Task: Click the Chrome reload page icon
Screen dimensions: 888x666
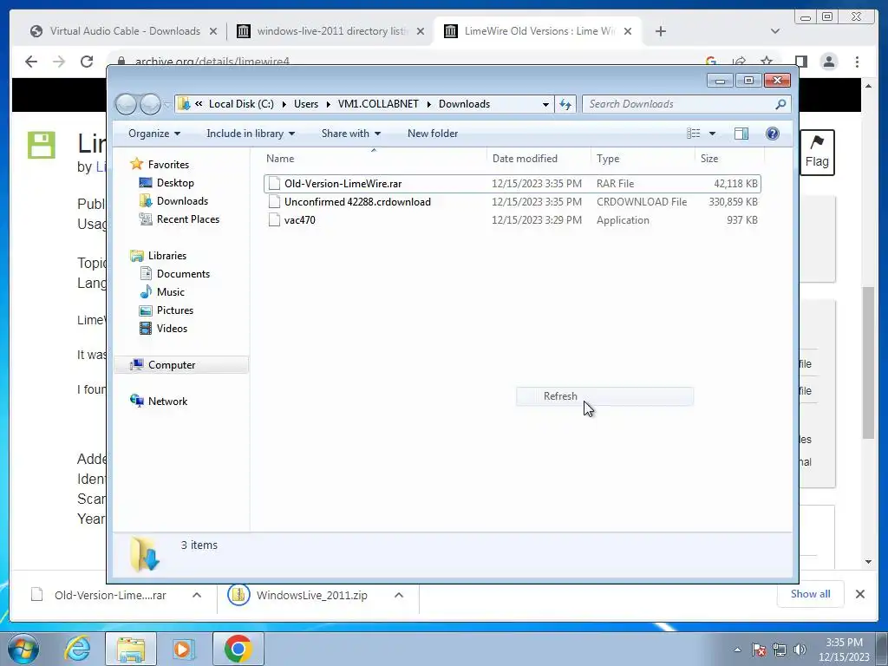Action: 87,62
